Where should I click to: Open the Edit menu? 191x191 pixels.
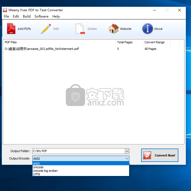[16, 16]
